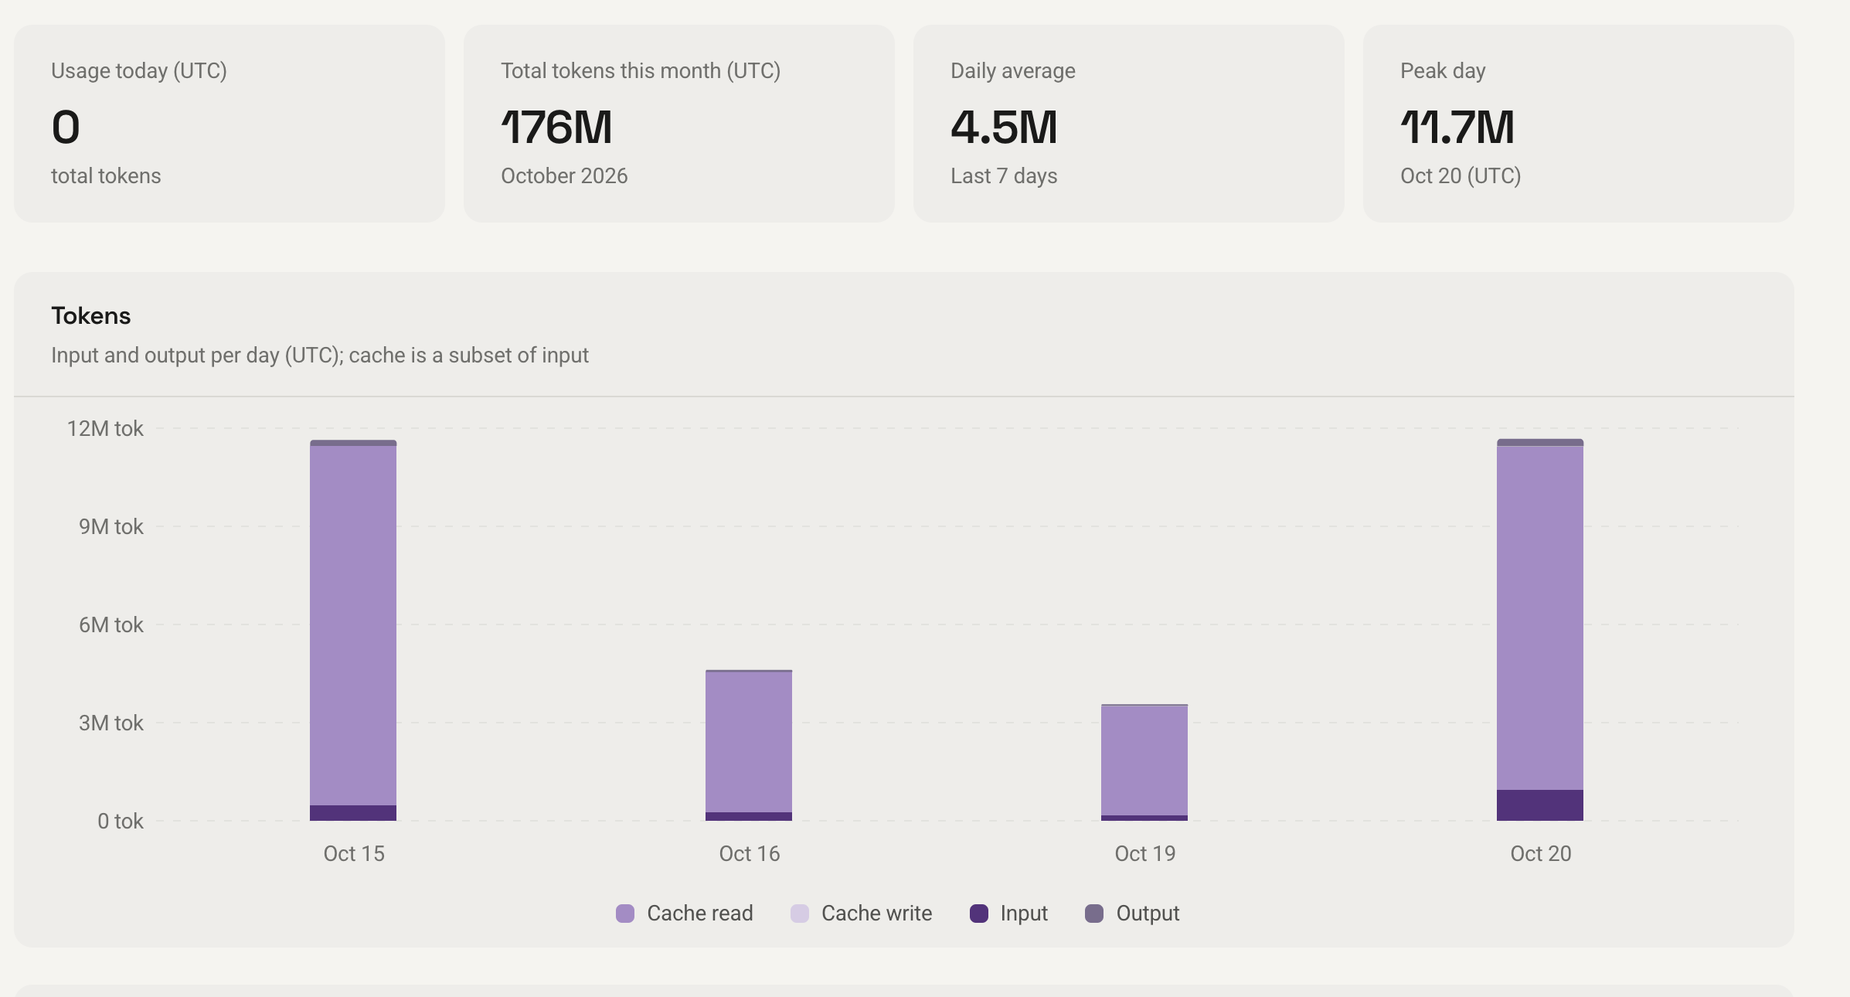
Task: Click the Oct 15 axis label
Action: coord(354,853)
